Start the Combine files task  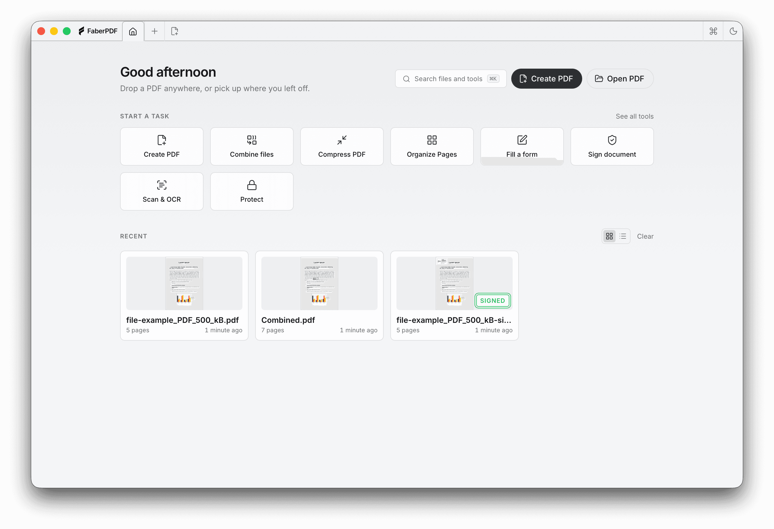[251, 146]
